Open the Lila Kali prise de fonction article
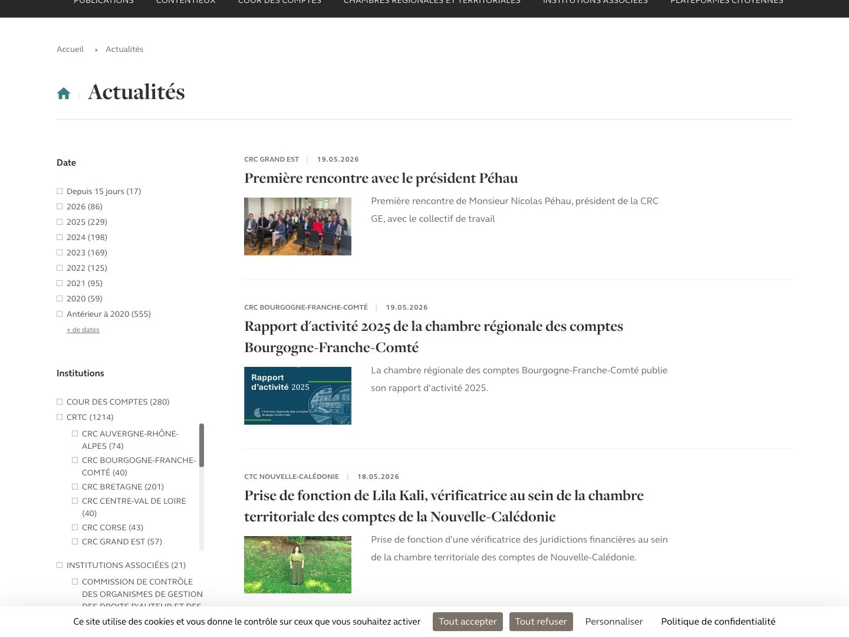Viewport: 849px width, 637px height. coord(444,506)
